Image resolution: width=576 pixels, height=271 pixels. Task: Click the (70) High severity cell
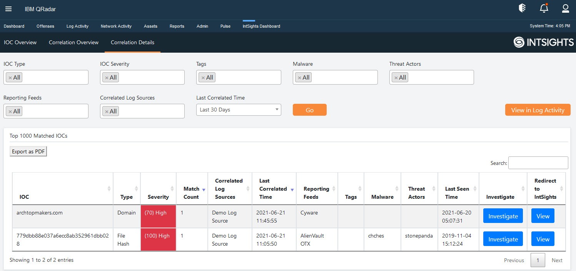click(x=159, y=216)
